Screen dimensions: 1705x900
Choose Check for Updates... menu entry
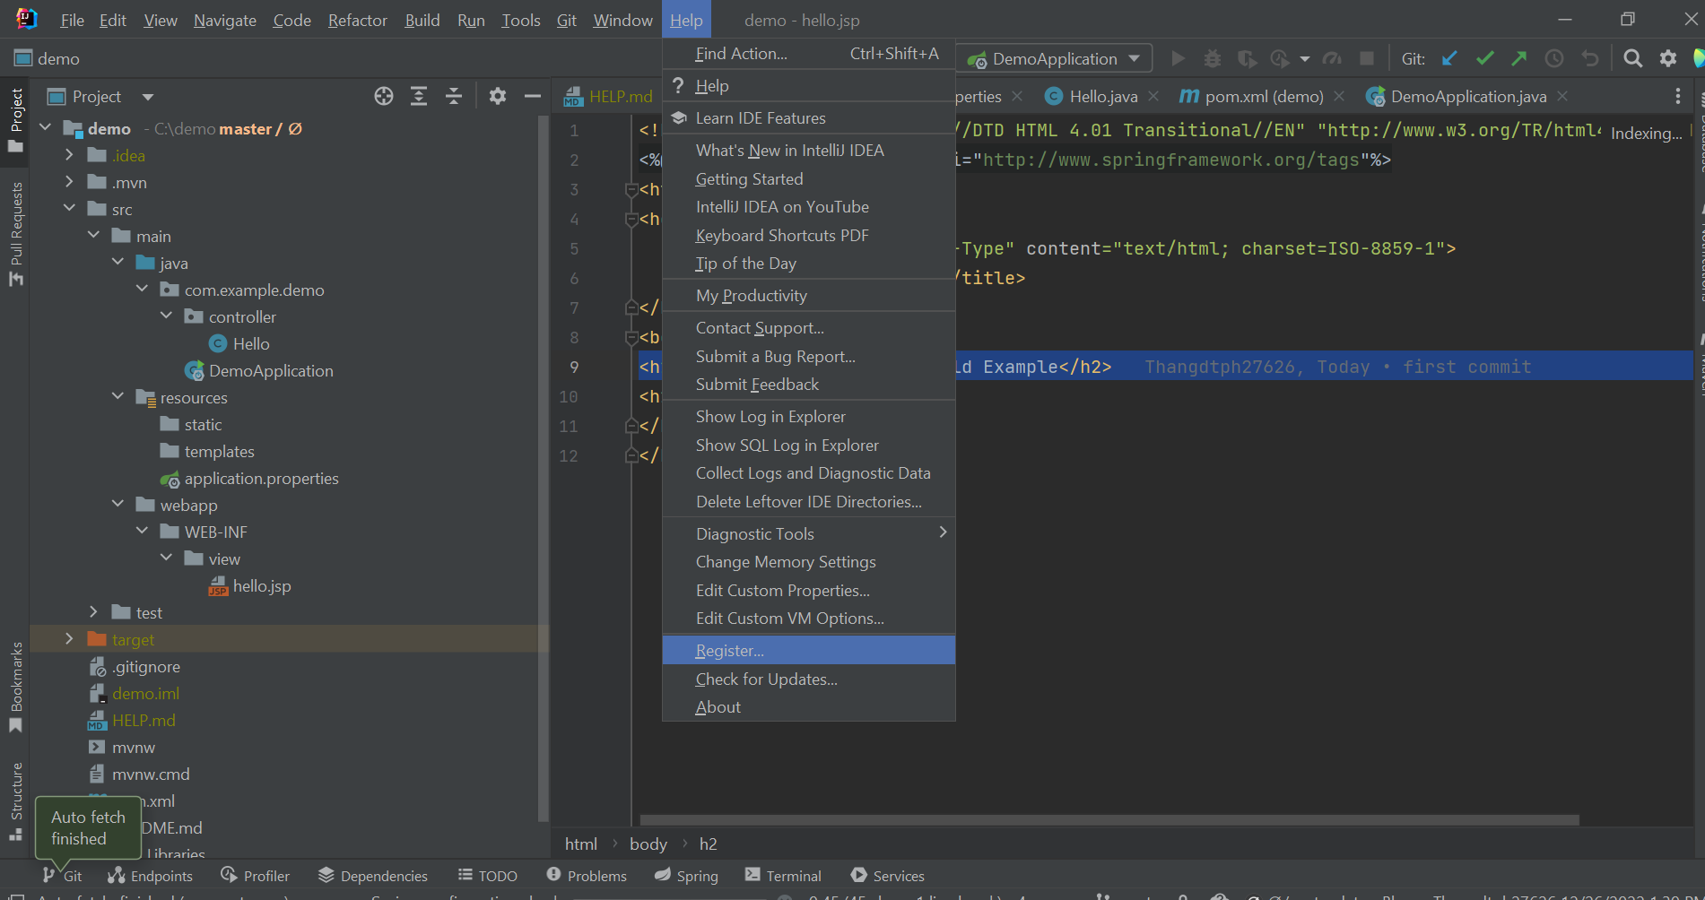point(809,679)
